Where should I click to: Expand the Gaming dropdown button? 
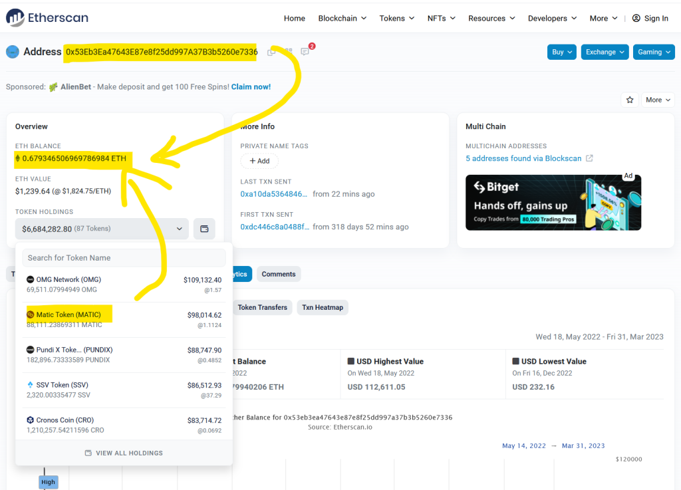pos(654,52)
